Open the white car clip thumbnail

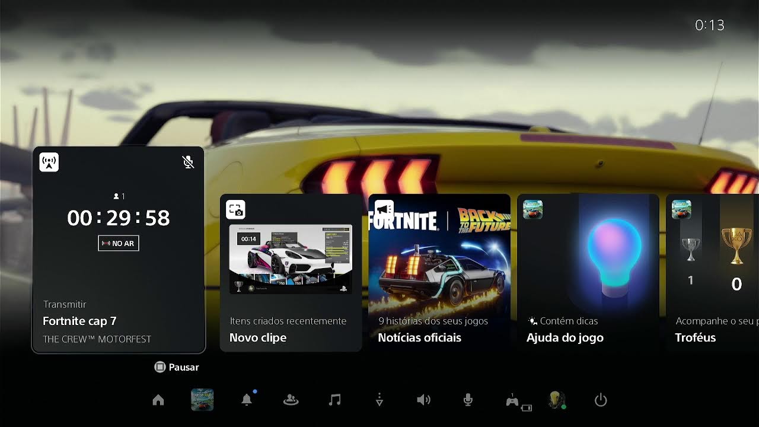(291, 259)
